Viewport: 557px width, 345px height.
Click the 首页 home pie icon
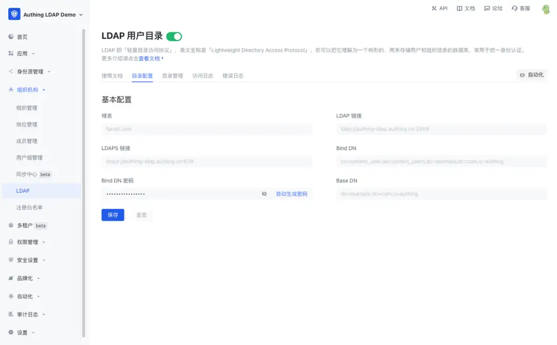click(x=11, y=37)
